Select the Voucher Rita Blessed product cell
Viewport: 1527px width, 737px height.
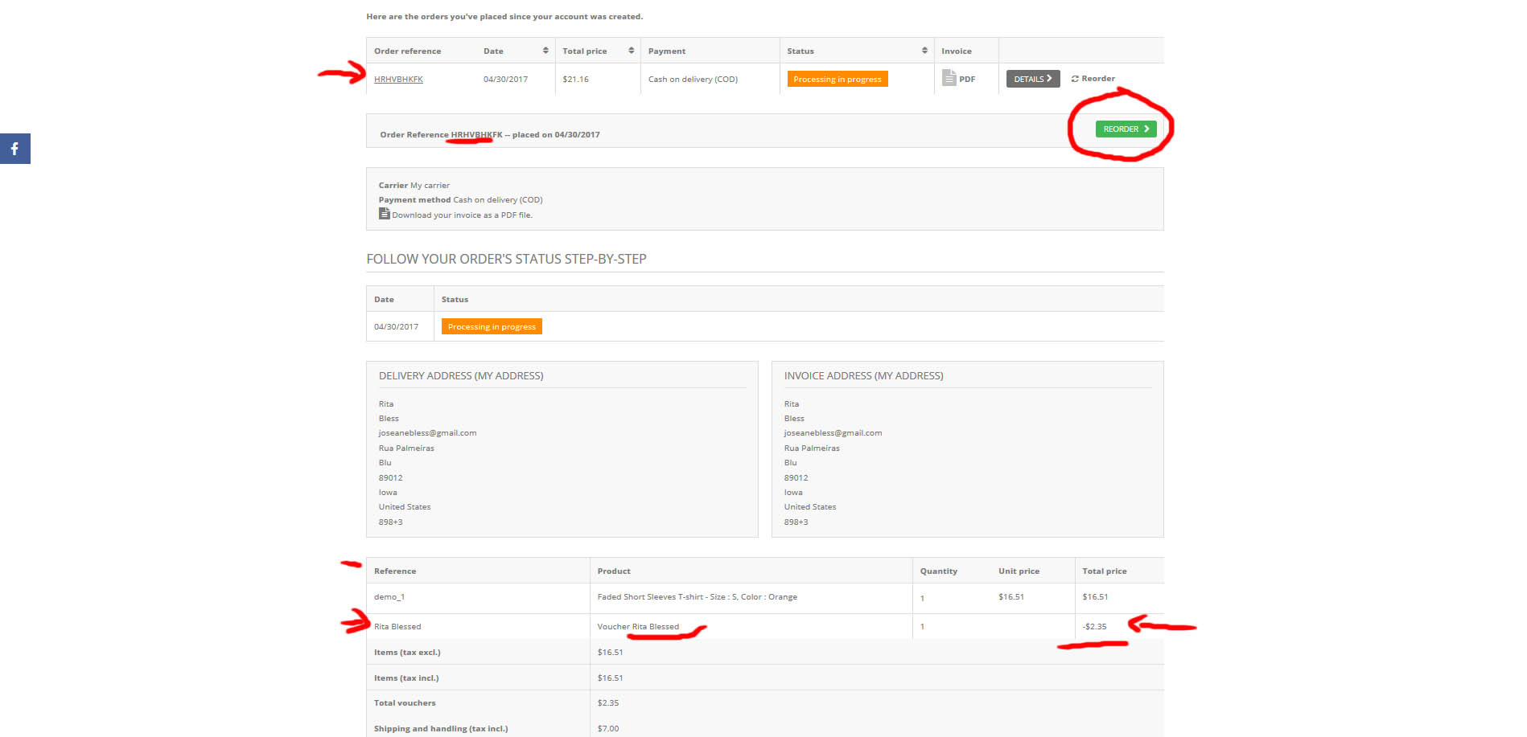(x=638, y=627)
